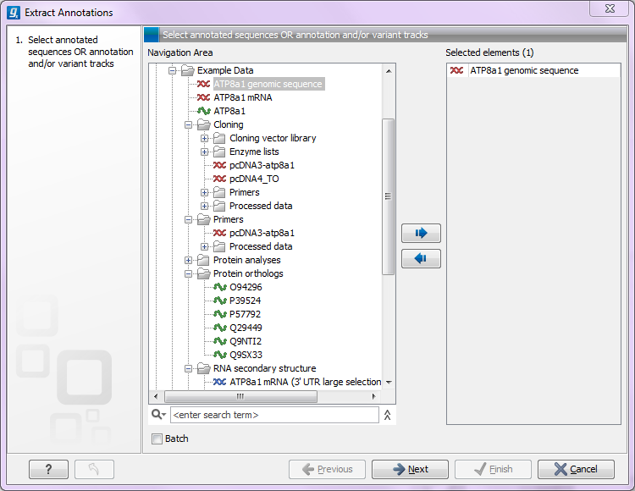Click the green protein icon beside ATP8a1
635x491 pixels.
[x=203, y=111]
